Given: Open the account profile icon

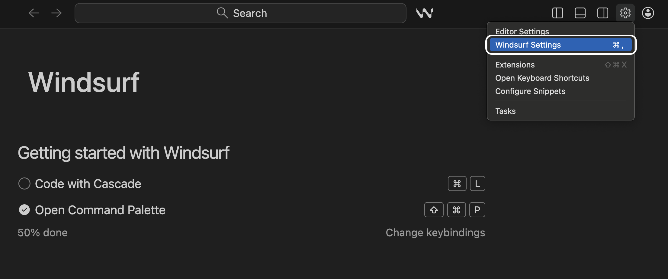Looking at the screenshot, I should [x=648, y=13].
